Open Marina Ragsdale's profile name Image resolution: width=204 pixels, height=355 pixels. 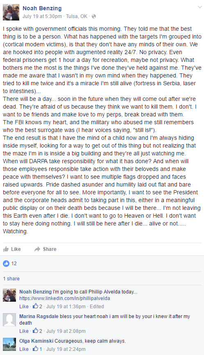click(x=39, y=316)
